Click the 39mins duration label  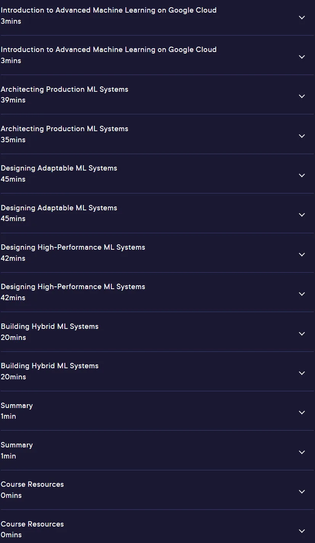coord(13,100)
